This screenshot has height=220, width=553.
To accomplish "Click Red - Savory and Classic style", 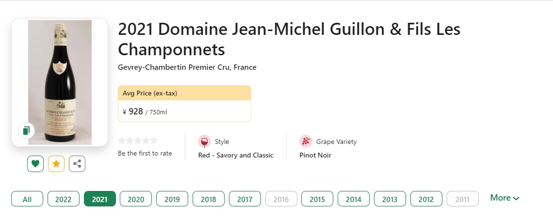I will [x=236, y=156].
